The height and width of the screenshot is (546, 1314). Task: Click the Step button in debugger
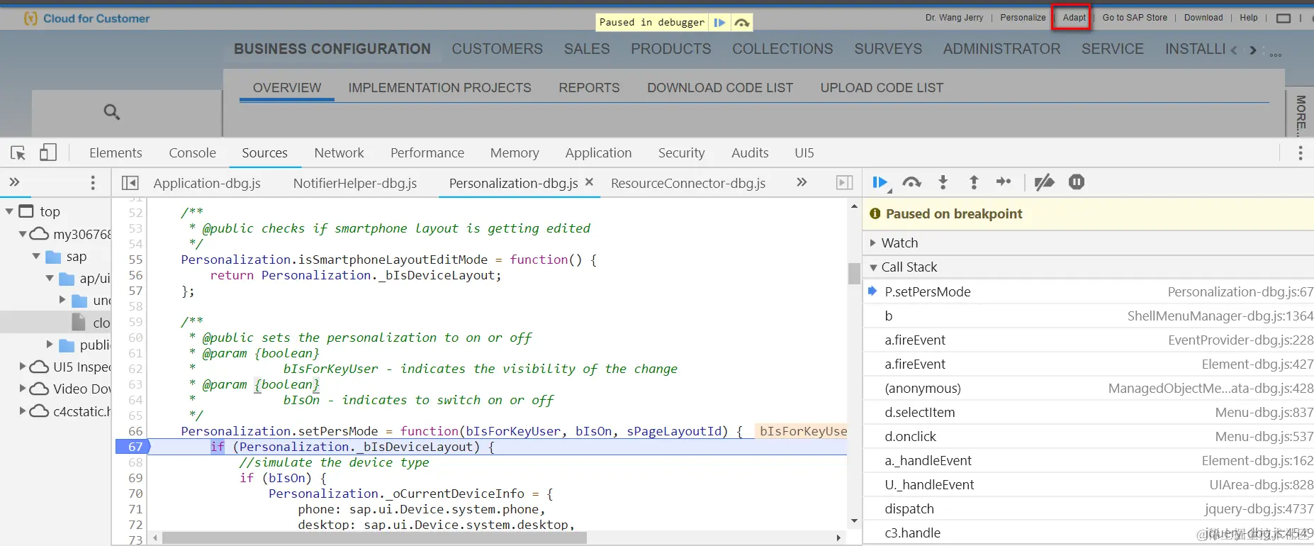pos(1004,182)
